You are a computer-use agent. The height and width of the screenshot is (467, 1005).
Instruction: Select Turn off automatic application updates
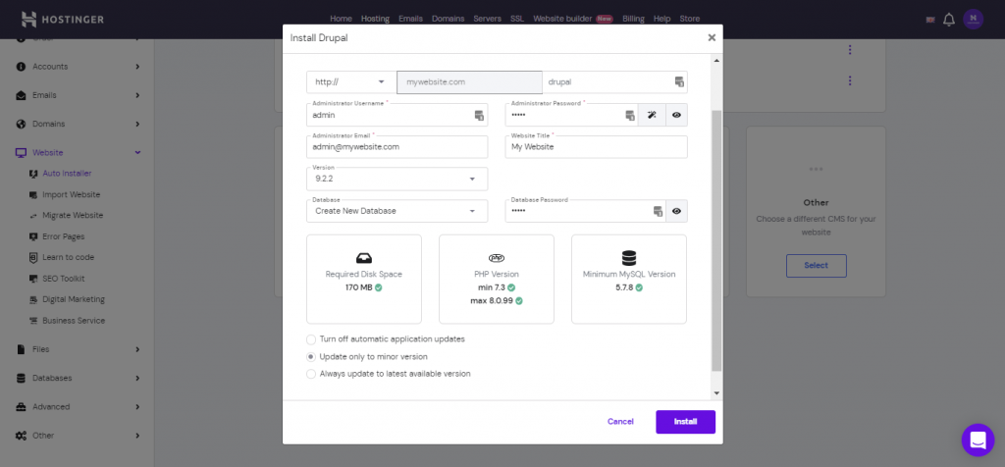(x=311, y=339)
